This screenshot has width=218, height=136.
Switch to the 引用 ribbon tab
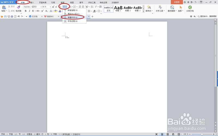[53, 2]
